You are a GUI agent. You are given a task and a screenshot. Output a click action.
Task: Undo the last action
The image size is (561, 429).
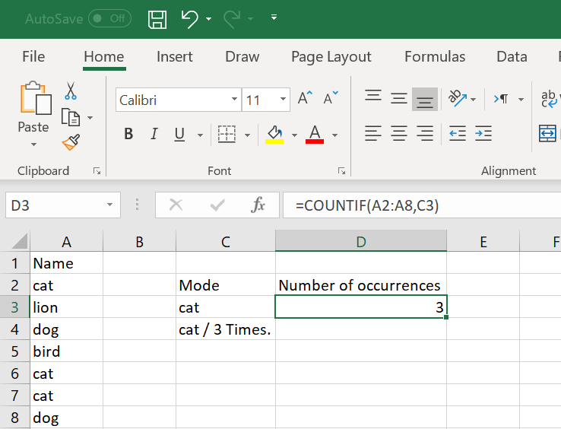tap(189, 19)
